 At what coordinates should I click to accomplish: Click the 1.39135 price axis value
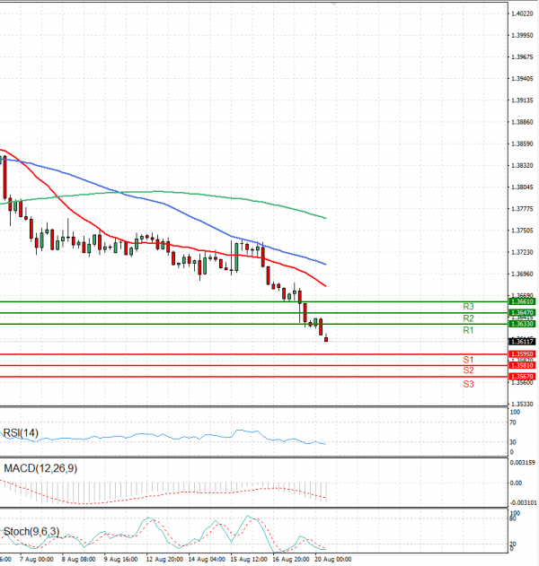[522, 100]
